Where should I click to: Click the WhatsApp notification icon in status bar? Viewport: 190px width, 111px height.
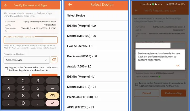click(x=147, y=4)
